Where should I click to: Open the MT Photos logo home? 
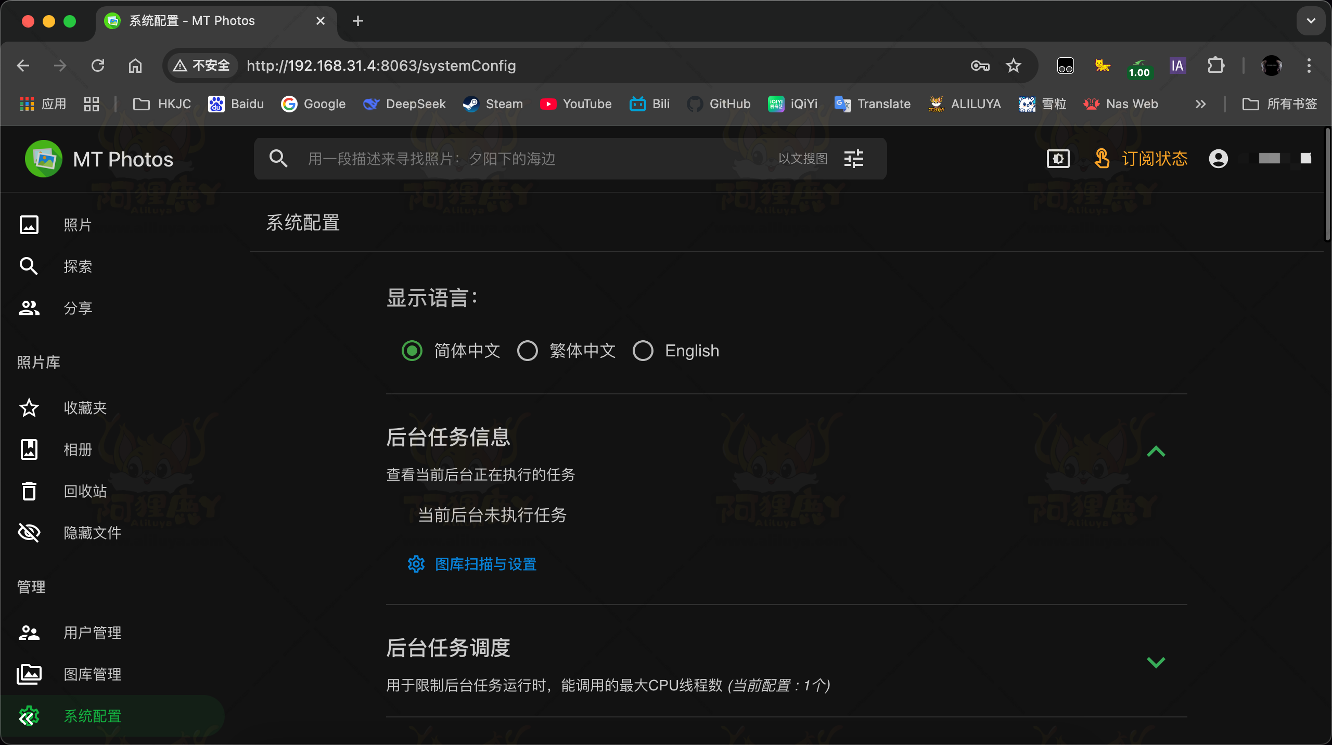tap(99, 159)
